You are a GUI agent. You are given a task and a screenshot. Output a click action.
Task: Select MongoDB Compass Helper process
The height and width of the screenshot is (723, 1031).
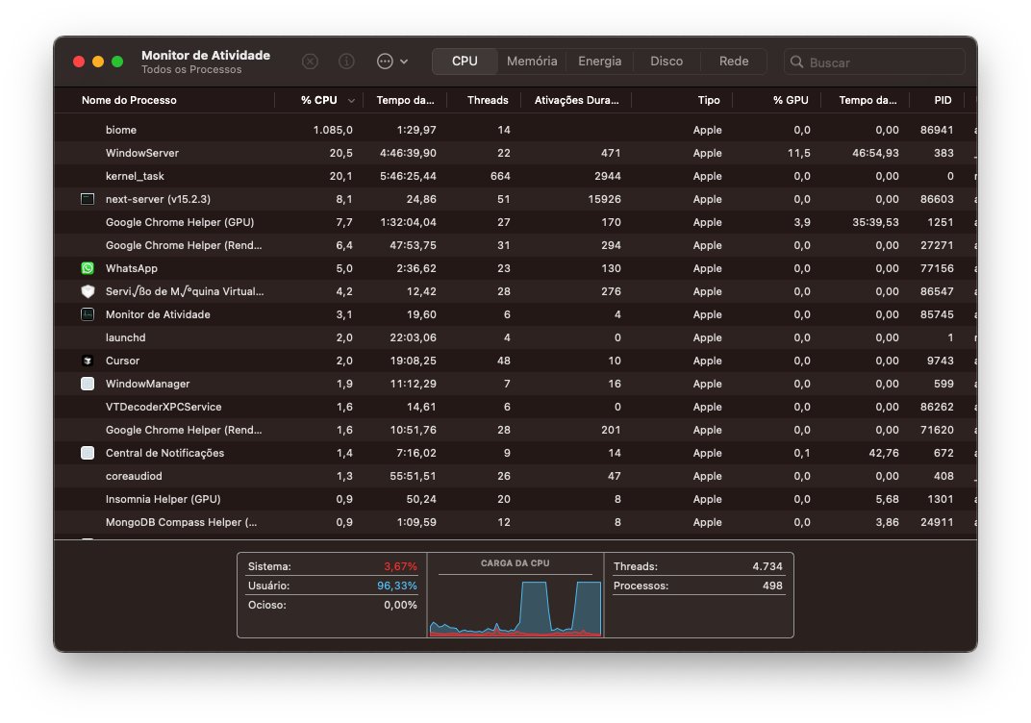181,522
